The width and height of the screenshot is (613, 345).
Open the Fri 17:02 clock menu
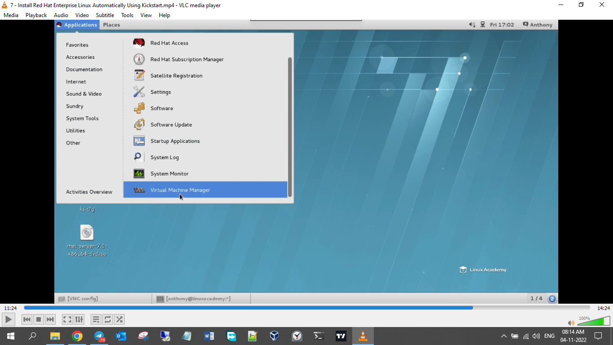coord(502,25)
